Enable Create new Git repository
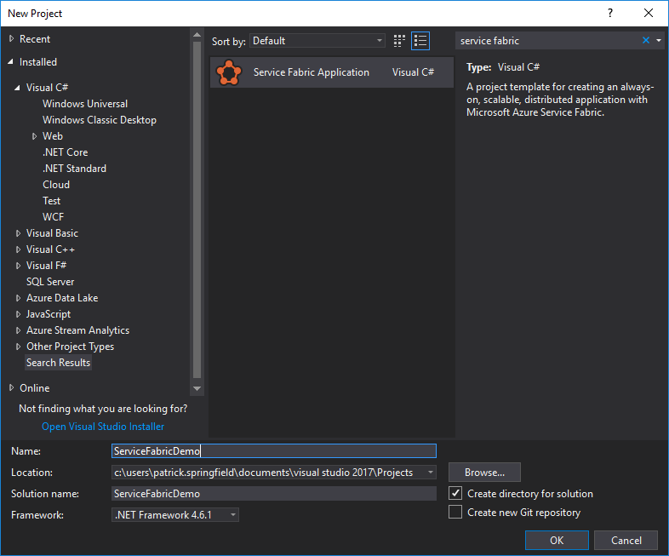The width and height of the screenshot is (669, 556). [455, 513]
